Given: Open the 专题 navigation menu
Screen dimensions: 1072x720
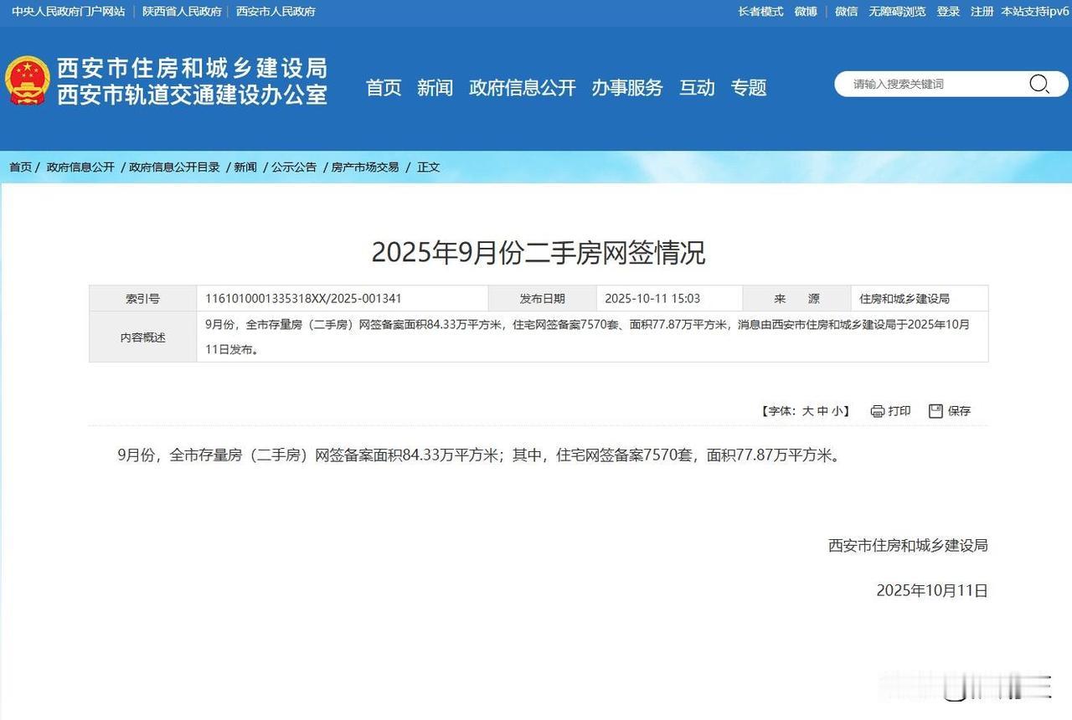Looking at the screenshot, I should click(x=749, y=88).
